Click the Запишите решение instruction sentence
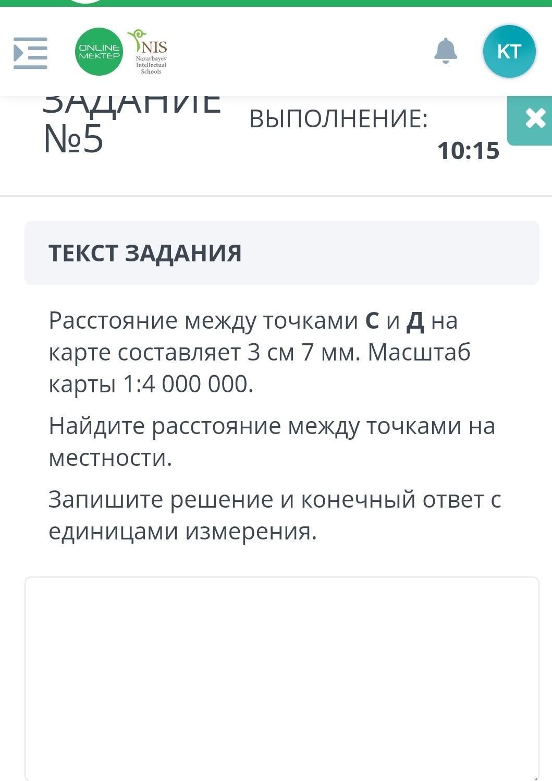Screen dimensions: 552x781 pyautogui.click(x=275, y=515)
